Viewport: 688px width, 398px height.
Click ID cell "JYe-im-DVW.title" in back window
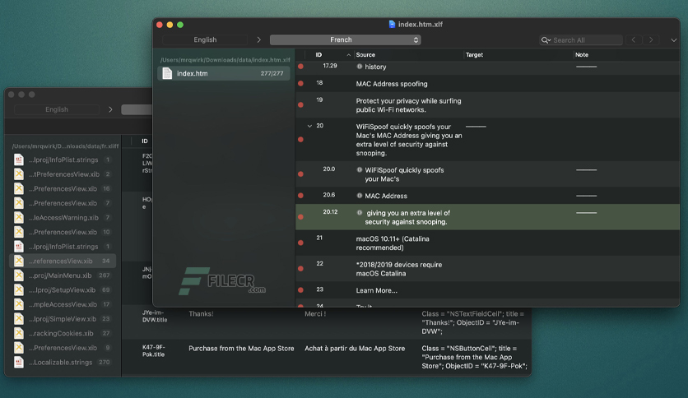click(x=155, y=316)
